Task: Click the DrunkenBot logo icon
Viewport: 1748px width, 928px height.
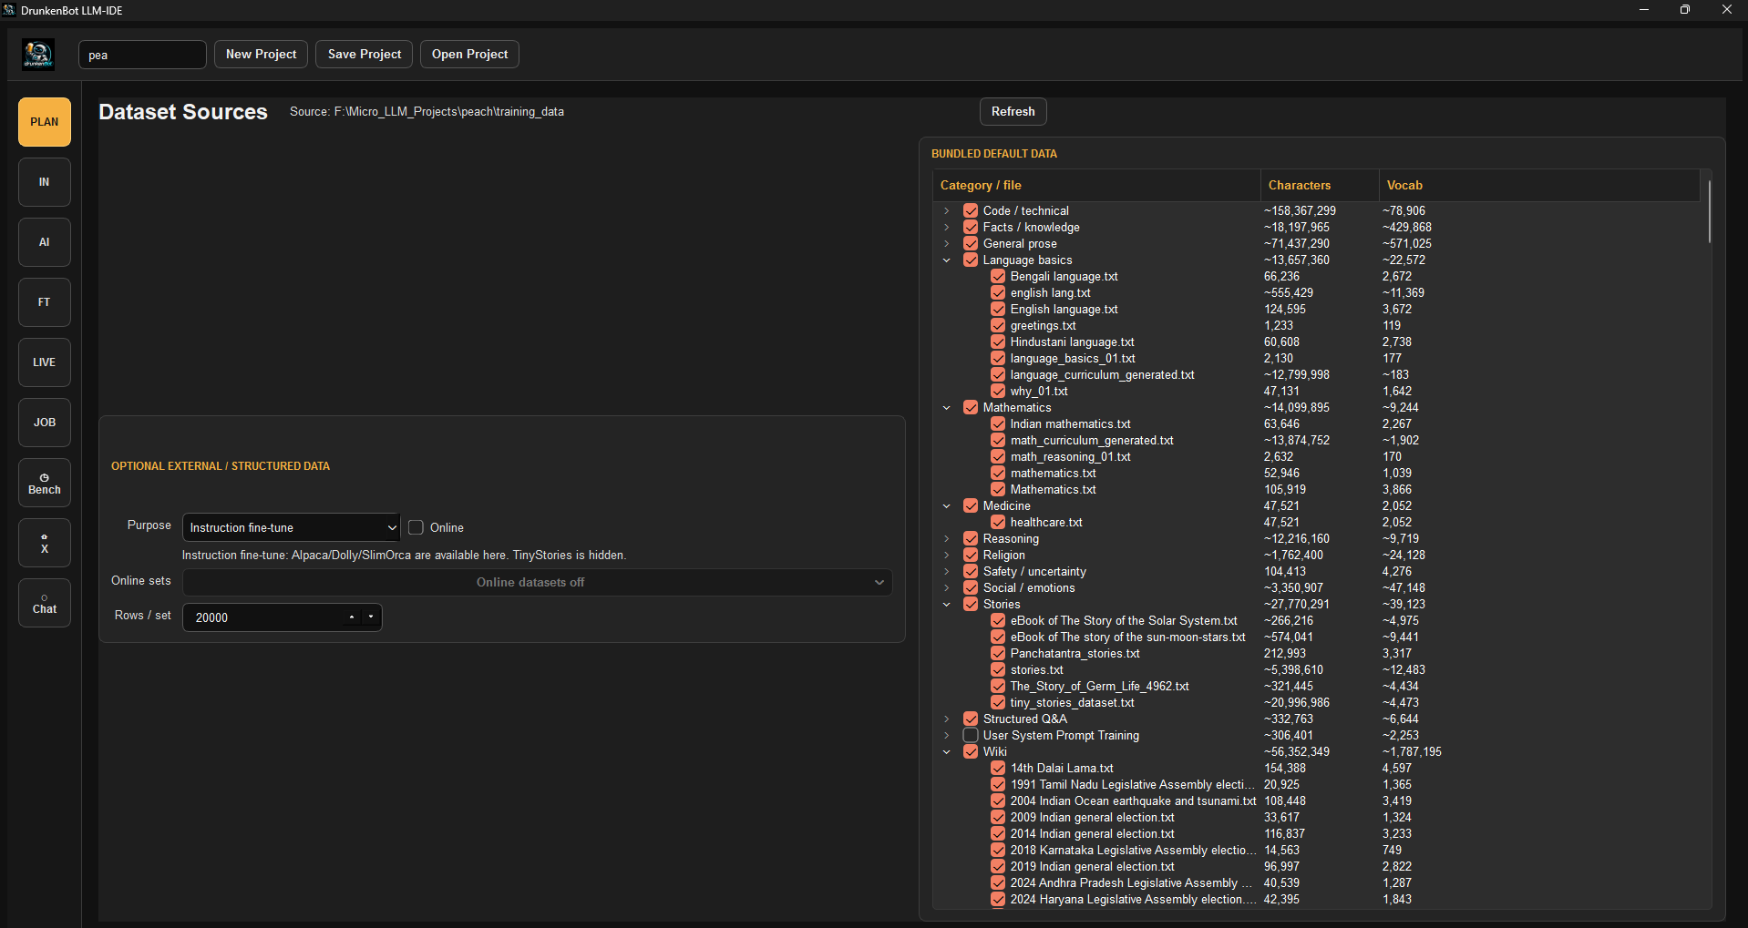Action: click(x=38, y=55)
